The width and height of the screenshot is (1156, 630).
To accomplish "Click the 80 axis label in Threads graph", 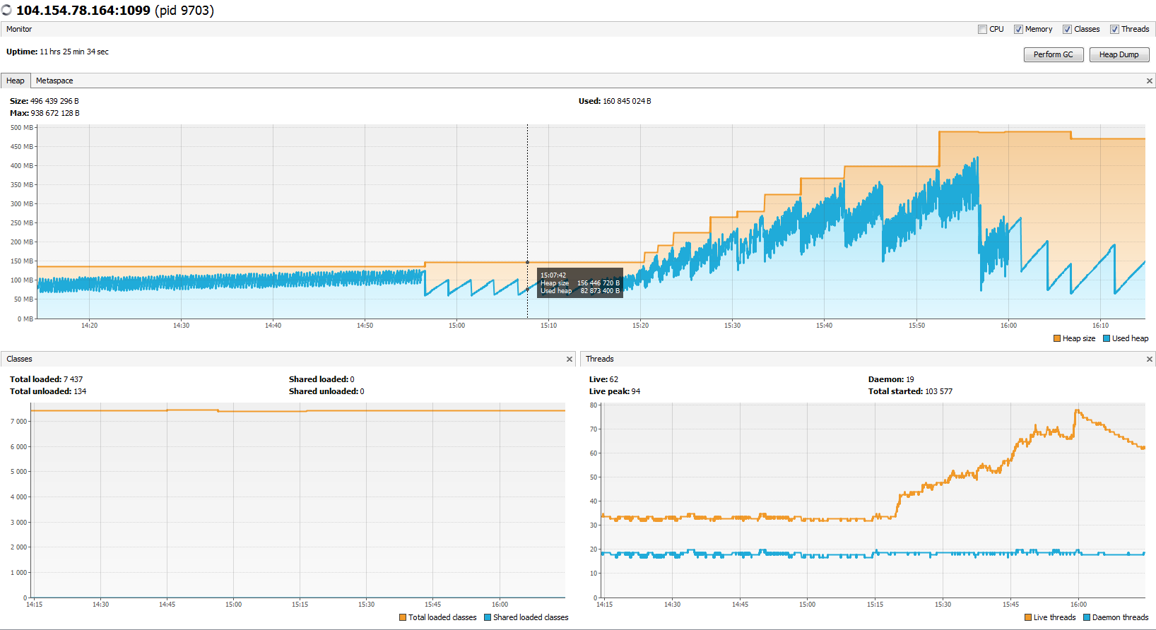I will (594, 405).
